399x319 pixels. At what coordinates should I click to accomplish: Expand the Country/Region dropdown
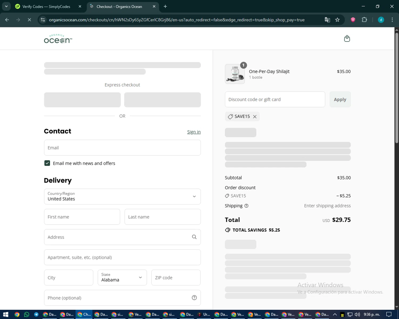(x=122, y=196)
